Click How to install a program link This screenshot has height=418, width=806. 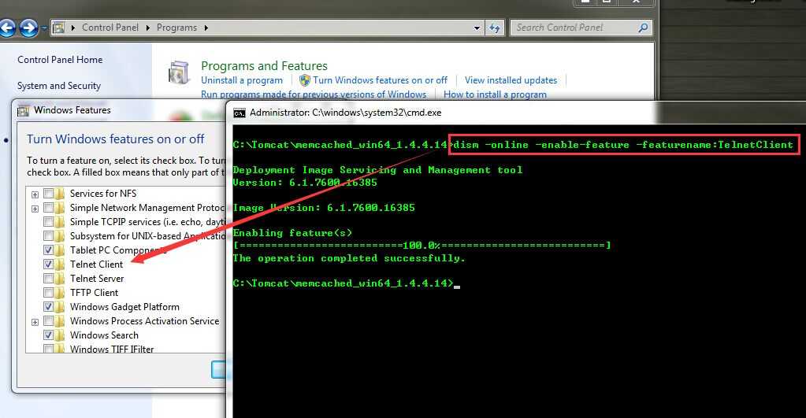click(495, 94)
